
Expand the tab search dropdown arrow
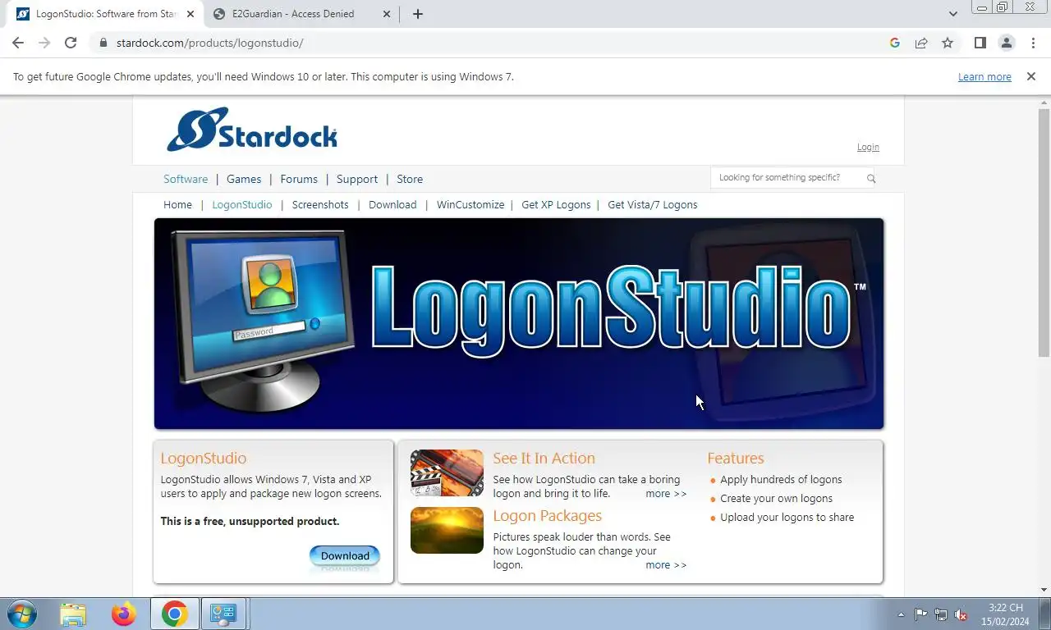point(952,14)
